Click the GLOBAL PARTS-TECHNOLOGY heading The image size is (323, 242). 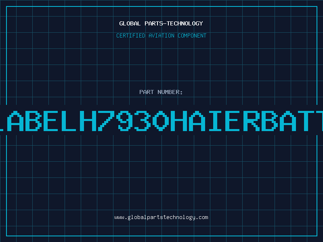pos(161,24)
